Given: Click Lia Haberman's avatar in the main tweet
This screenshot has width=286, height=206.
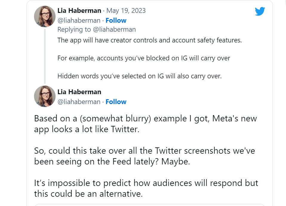Looking at the screenshot, I should [45, 96].
